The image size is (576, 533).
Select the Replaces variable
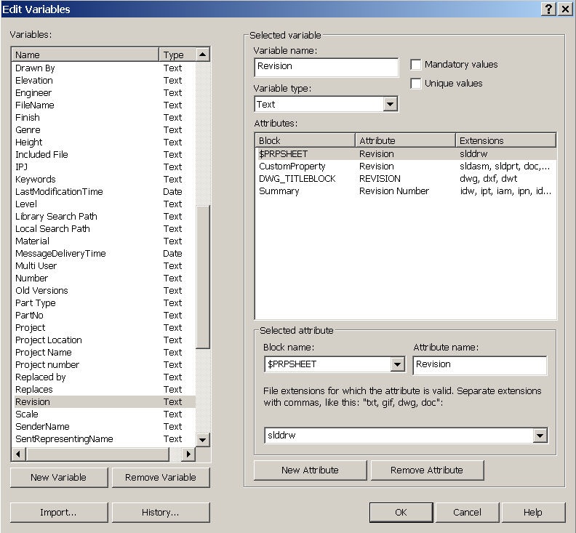104,390
